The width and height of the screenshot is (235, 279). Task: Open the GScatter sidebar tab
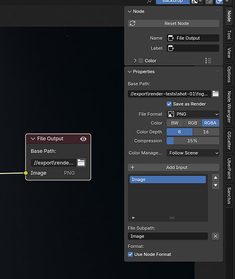click(229, 141)
